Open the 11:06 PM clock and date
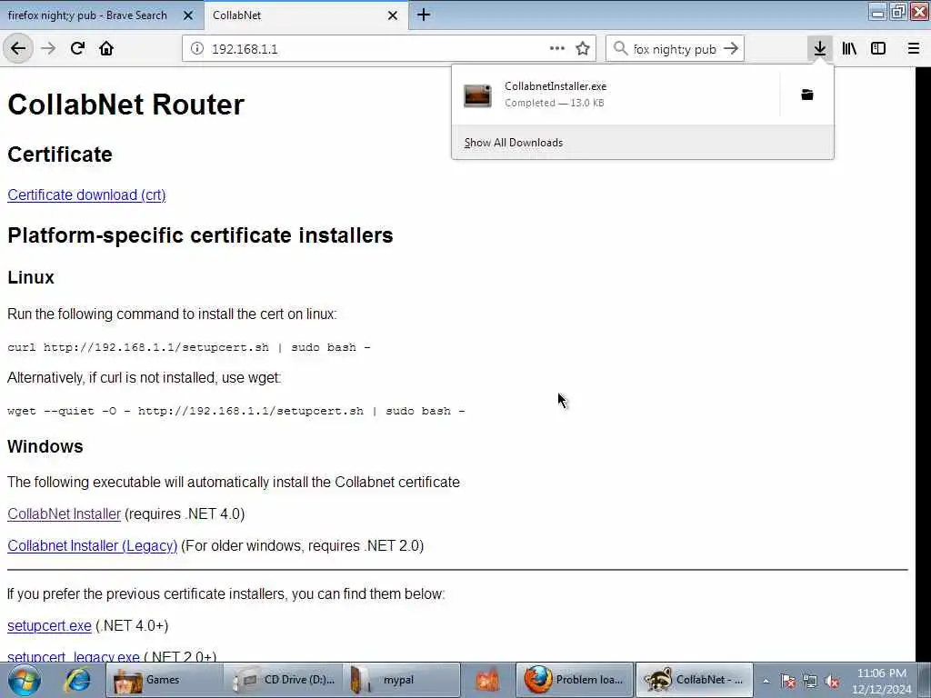Image resolution: width=931 pixels, height=698 pixels. coord(882,681)
